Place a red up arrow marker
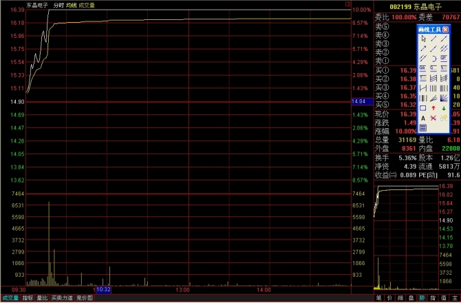Screen dimensions: 461x303 click(x=433, y=107)
